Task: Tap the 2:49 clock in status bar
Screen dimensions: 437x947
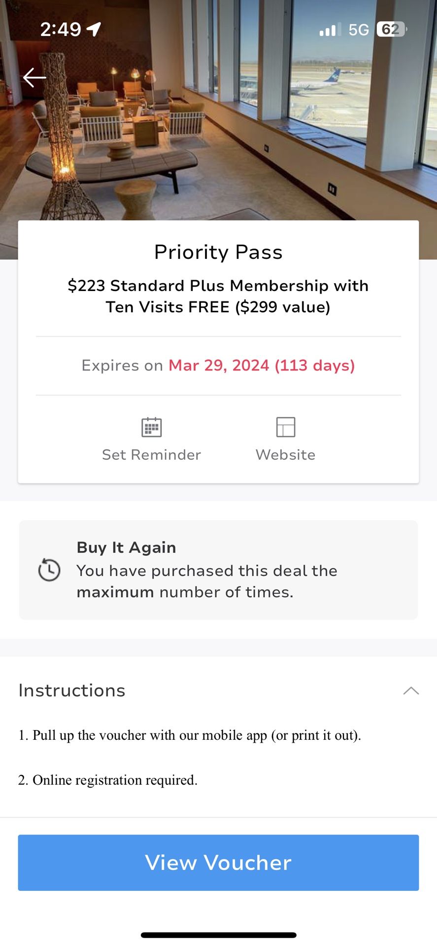Action: (x=61, y=30)
